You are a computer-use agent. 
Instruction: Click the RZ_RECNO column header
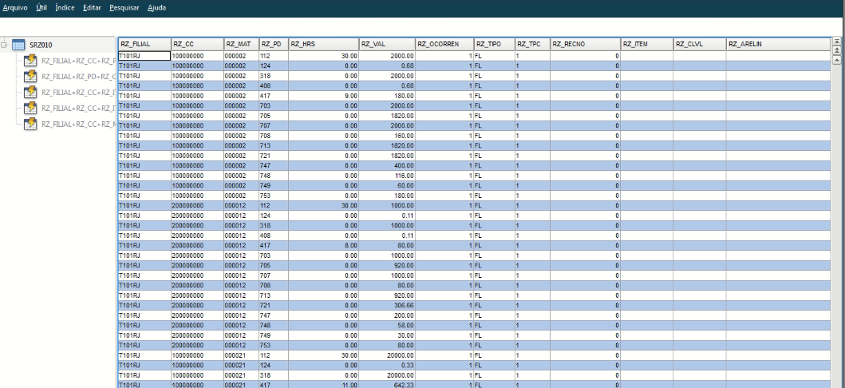tap(585, 44)
